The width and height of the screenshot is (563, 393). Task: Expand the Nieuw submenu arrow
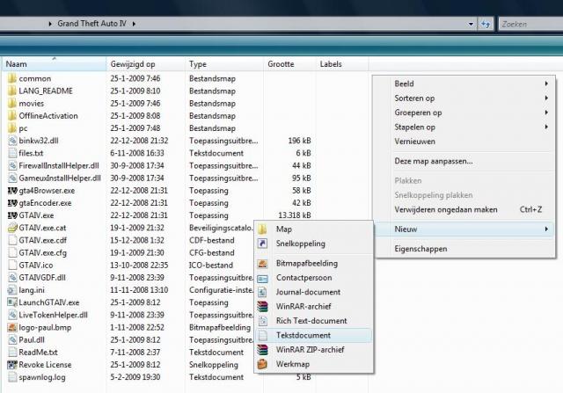click(x=546, y=229)
